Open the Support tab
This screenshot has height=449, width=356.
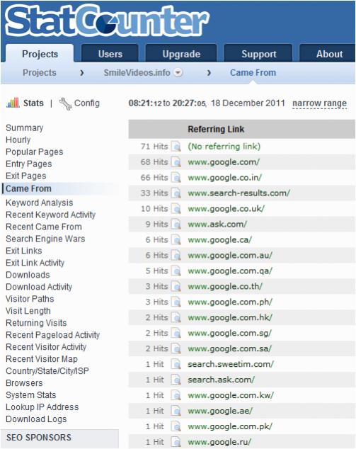(259, 54)
